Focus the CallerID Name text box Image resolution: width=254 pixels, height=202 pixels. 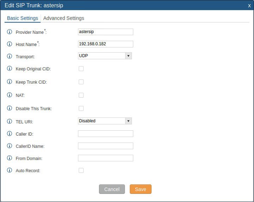[x=106, y=146]
